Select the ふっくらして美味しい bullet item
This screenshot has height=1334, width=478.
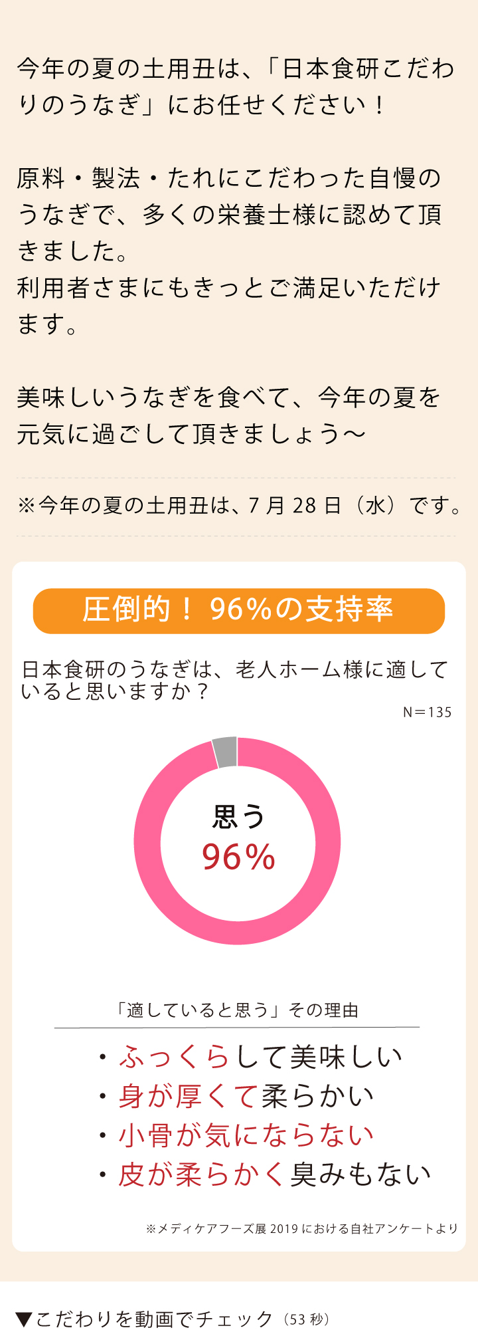pyautogui.click(x=260, y=1057)
